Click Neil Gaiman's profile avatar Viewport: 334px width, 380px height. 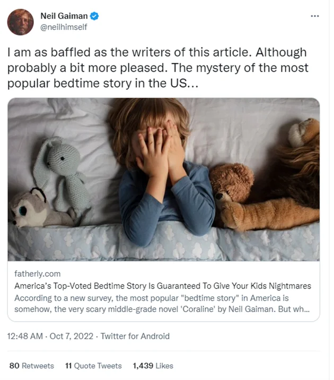coord(21,22)
